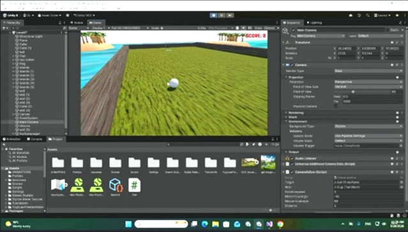Switch to the Console tab
The width and height of the screenshot is (408, 232).
pos(34,139)
